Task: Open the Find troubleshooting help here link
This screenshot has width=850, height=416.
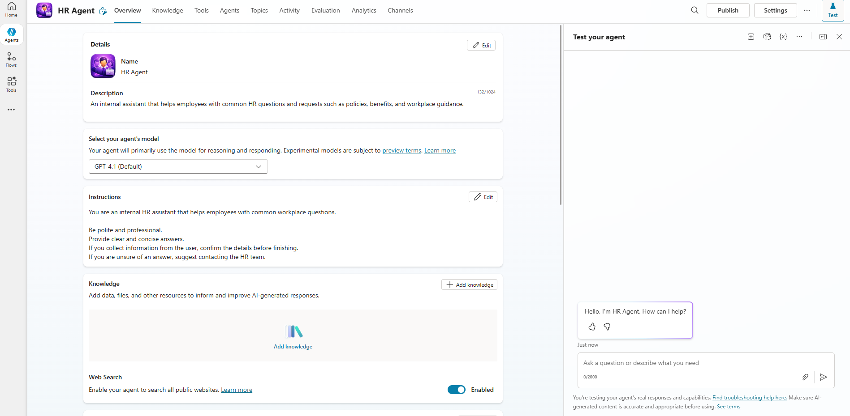Action: click(x=750, y=398)
